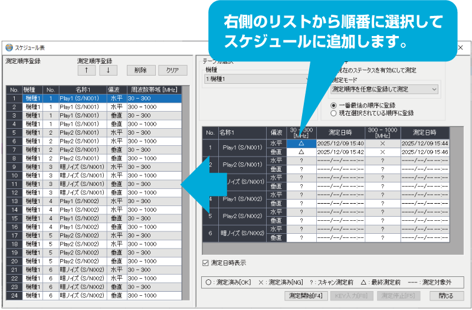Select Play2 (S/N001) in right table
472x310 pixels.
pos(242,165)
